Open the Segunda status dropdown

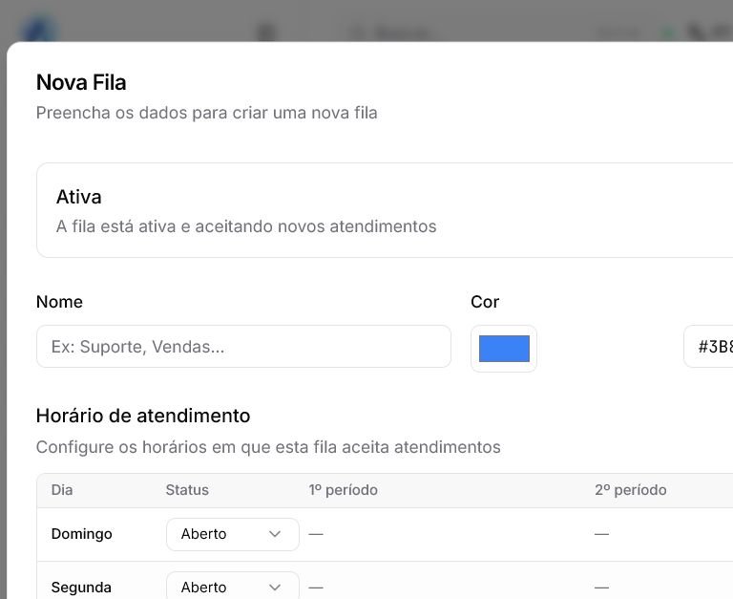233,587
